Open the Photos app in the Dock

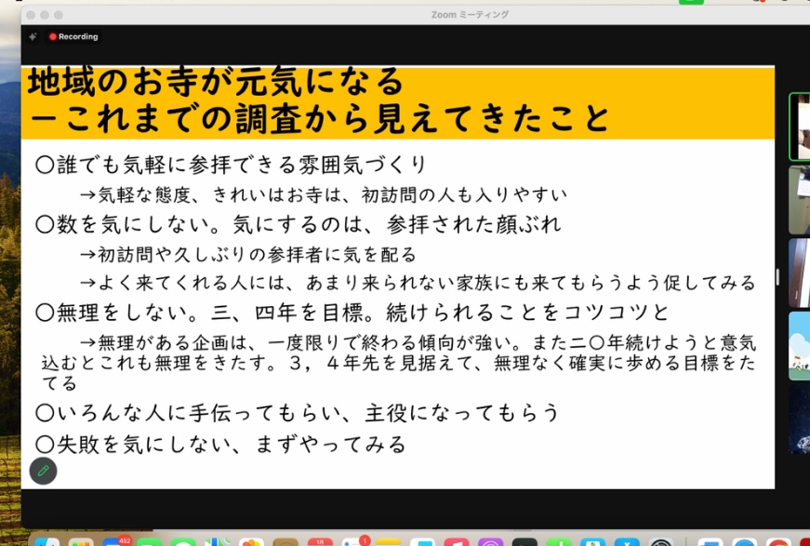251,542
